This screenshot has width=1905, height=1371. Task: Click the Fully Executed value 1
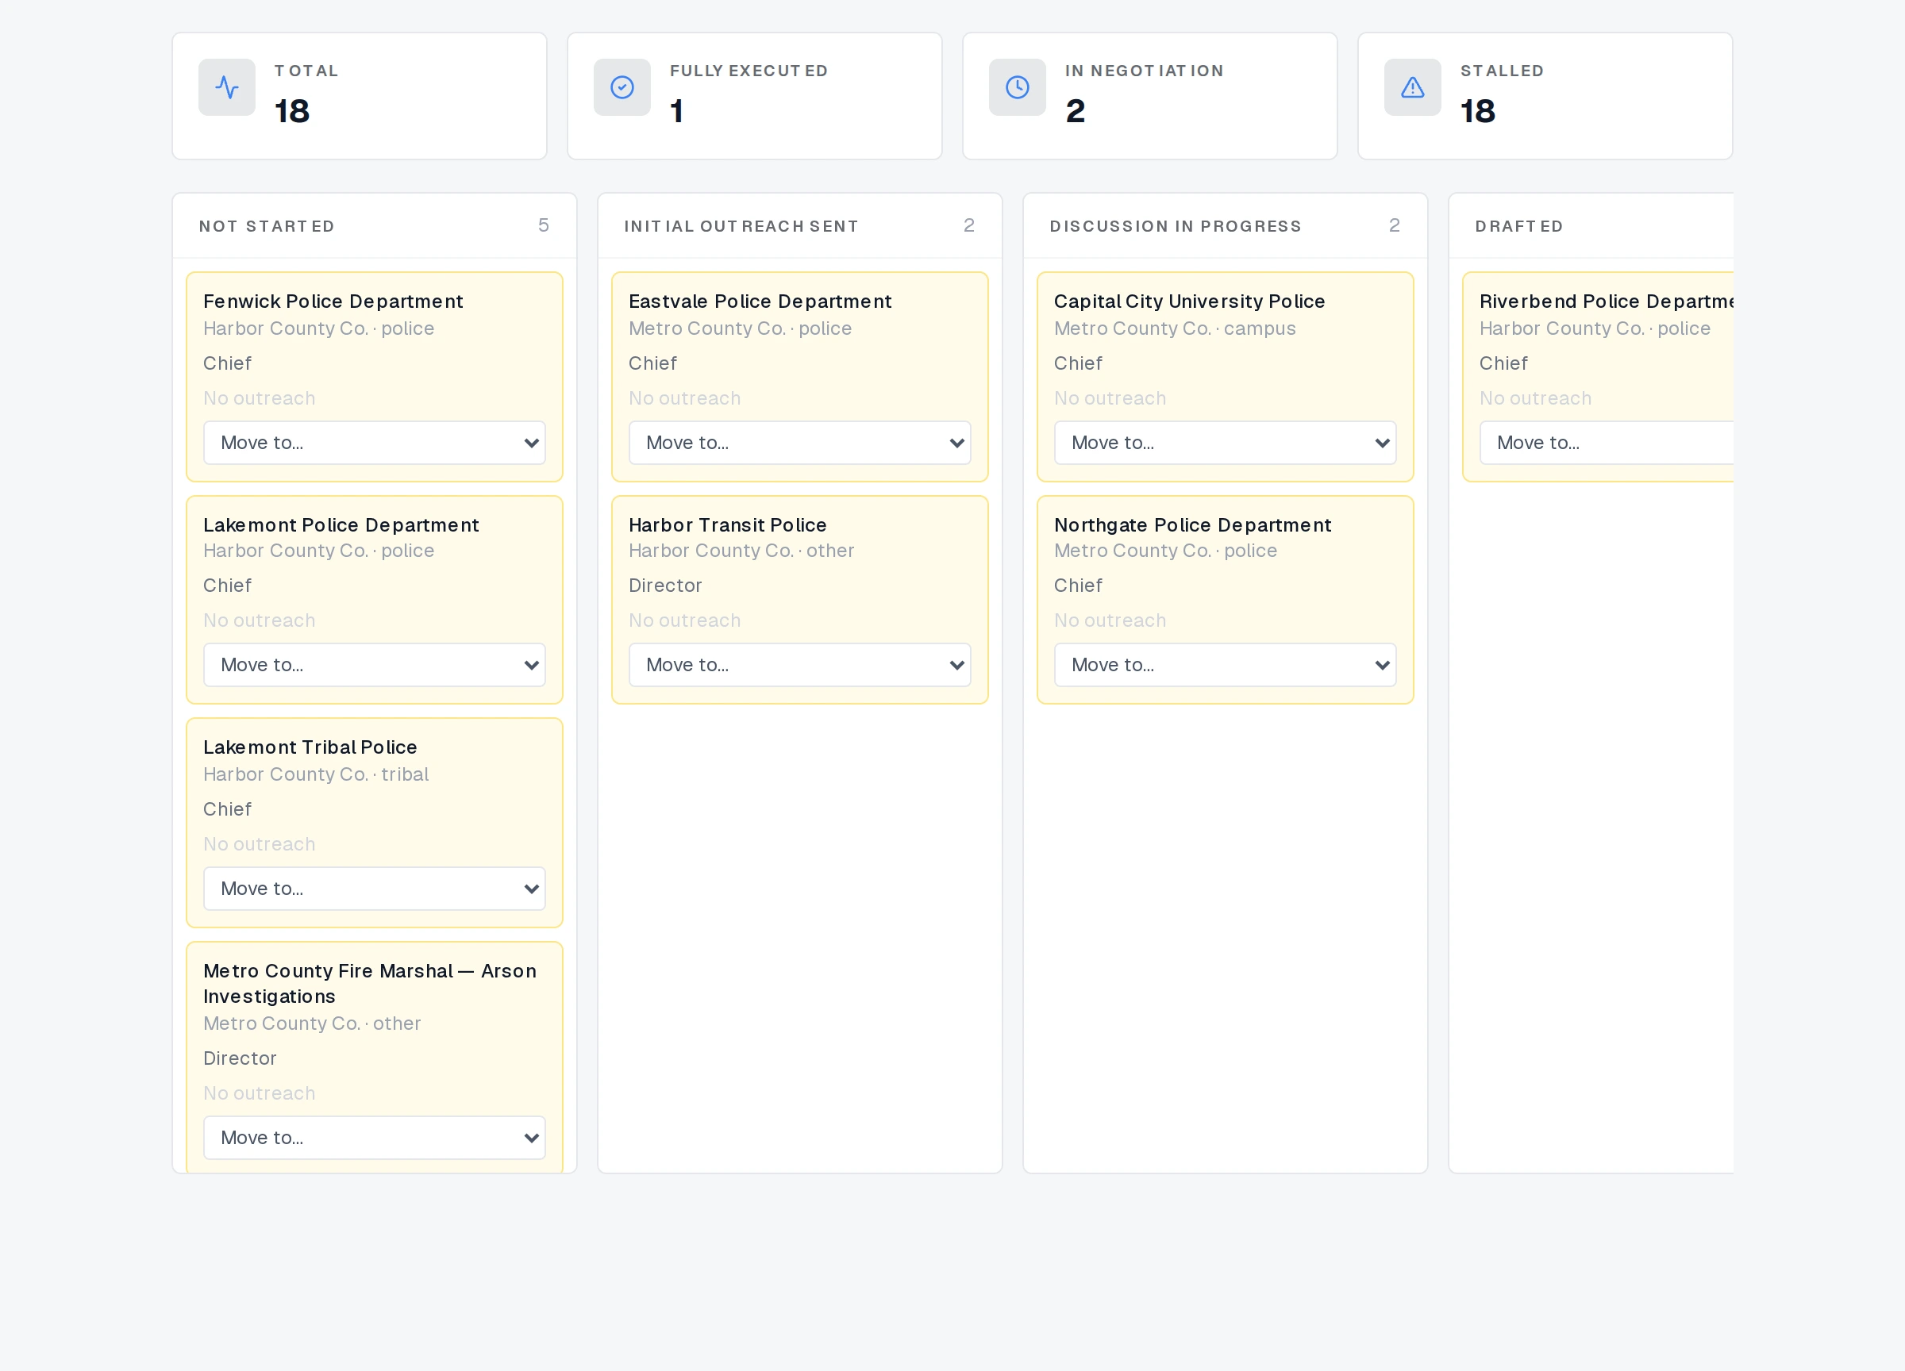click(676, 111)
